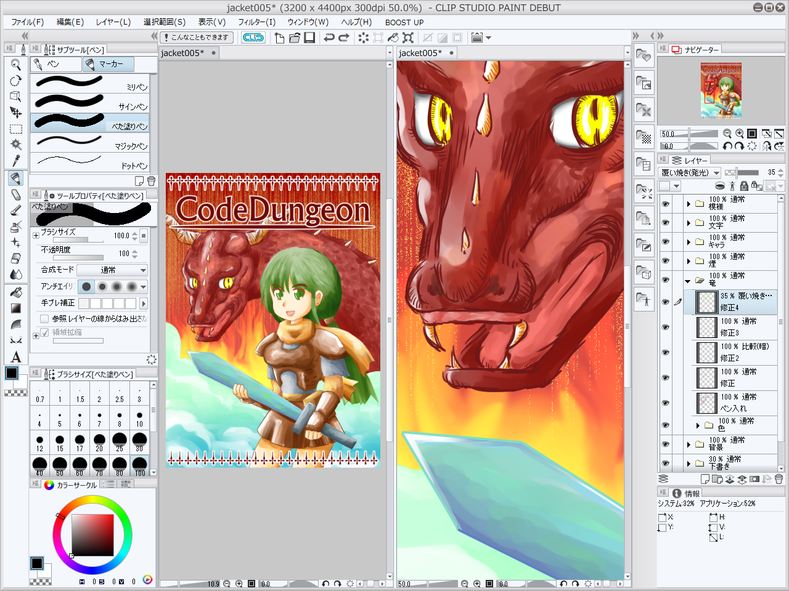Select the fill bucket tool
This screenshot has width=789, height=591.
pyautogui.click(x=16, y=292)
